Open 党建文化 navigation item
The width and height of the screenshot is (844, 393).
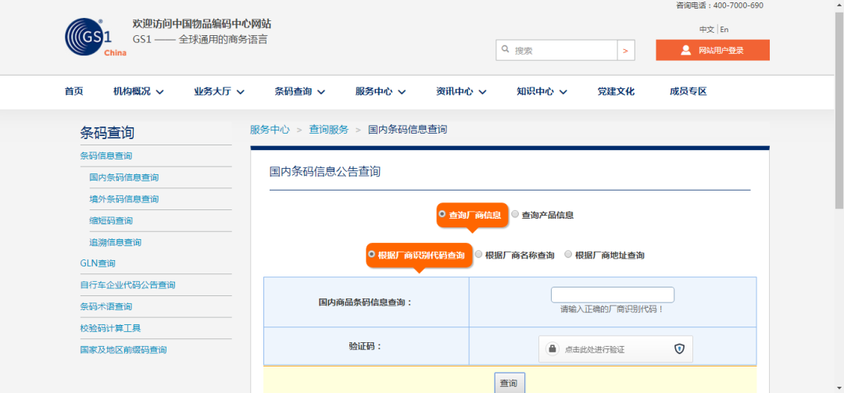click(x=616, y=91)
